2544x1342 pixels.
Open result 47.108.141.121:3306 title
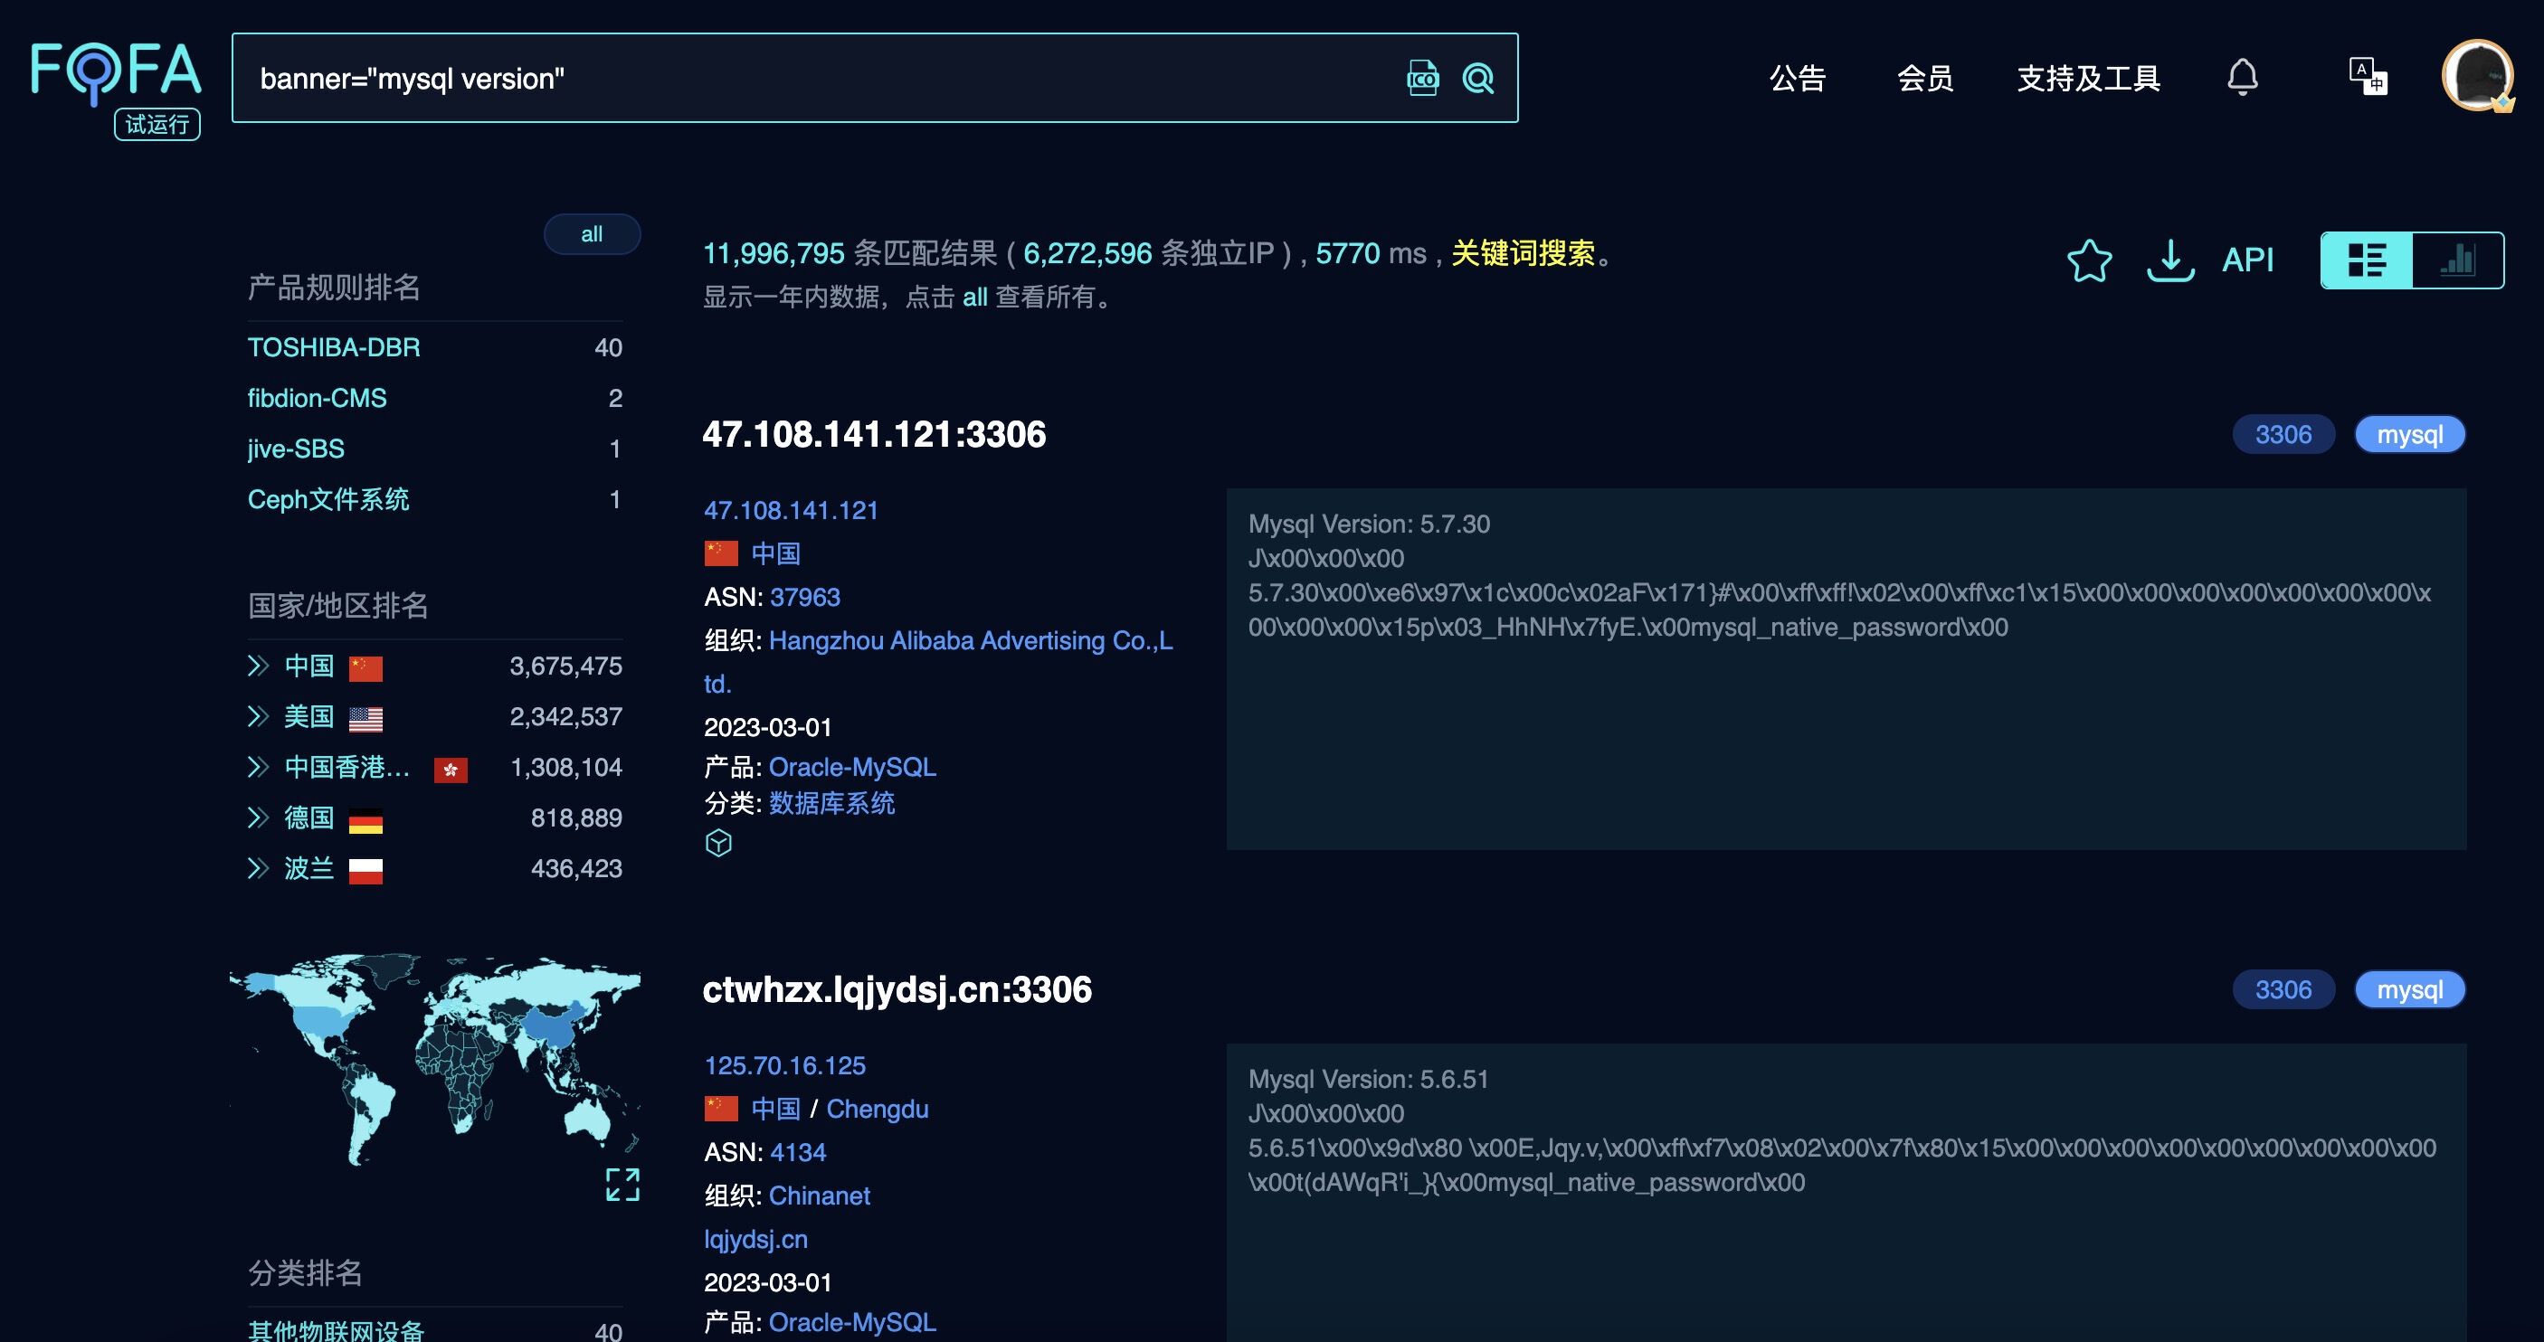coord(874,434)
